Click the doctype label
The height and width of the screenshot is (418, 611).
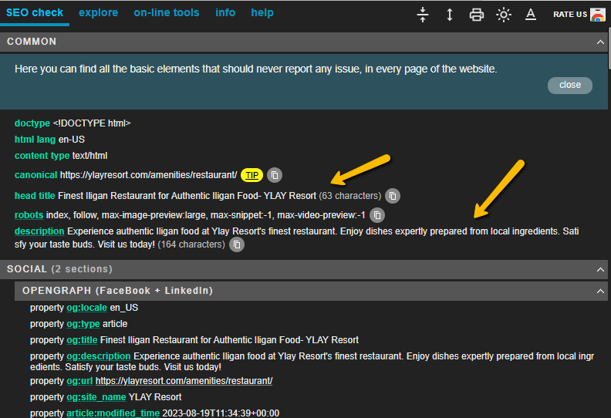click(32, 123)
